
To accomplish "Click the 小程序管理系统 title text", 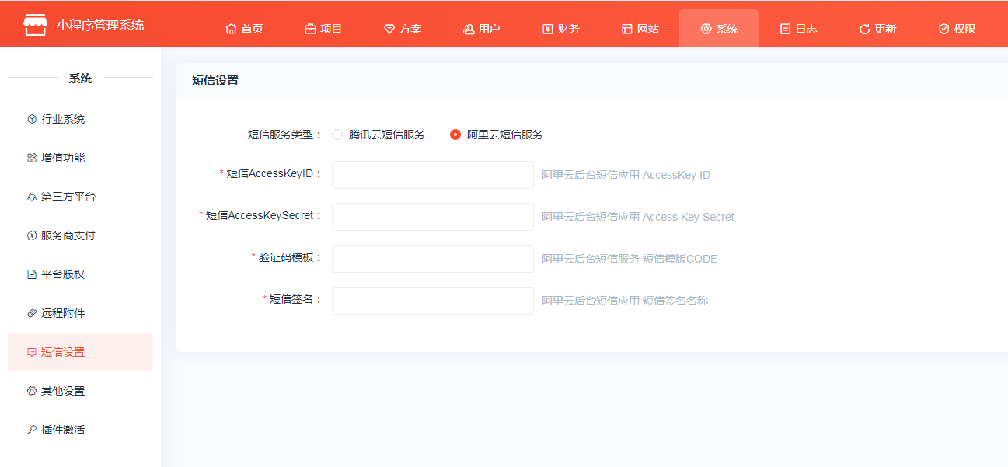I will 100,25.
